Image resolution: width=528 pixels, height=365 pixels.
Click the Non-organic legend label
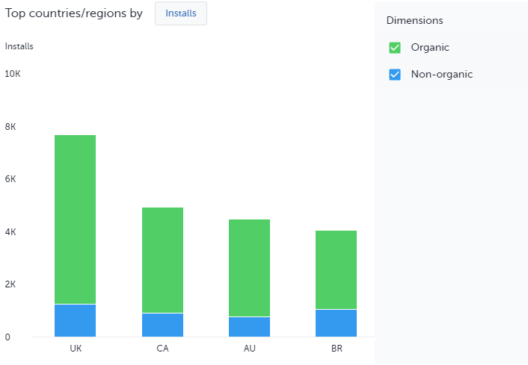coord(441,75)
